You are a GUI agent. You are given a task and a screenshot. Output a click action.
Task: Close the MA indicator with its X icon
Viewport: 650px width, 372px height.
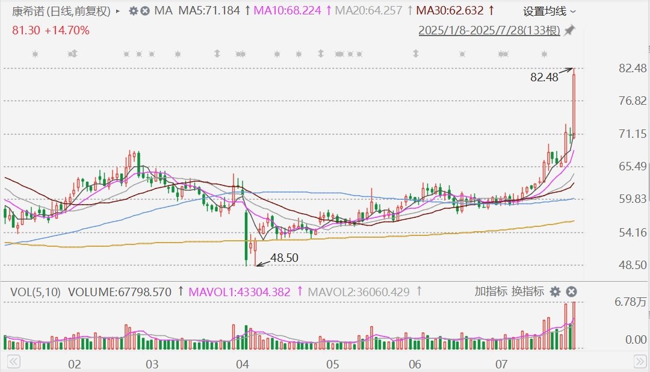tap(145, 11)
